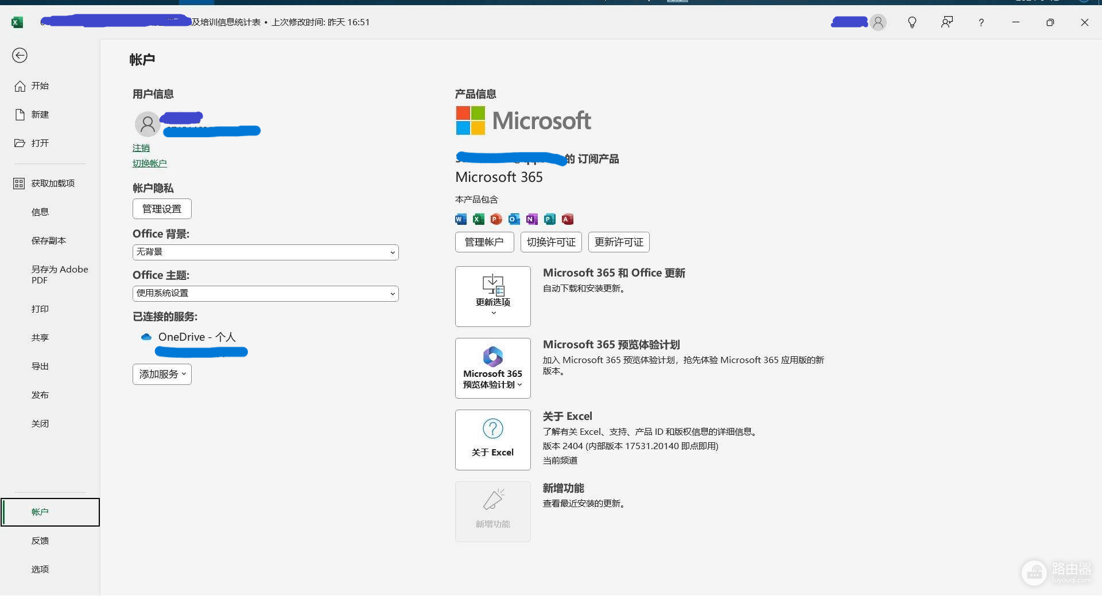Screen dimensions: 1102x596
Task: Click the version text '版本 2404'
Action: [563, 446]
